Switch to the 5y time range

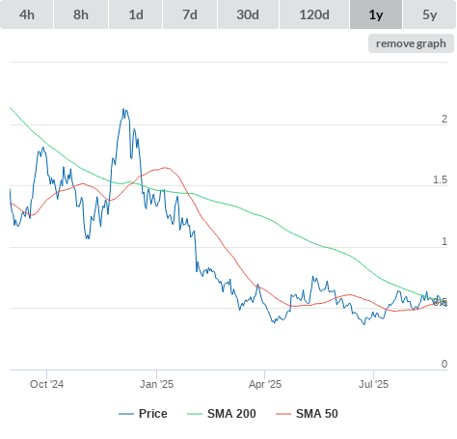coord(430,14)
